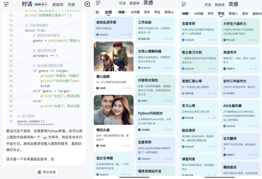Switch to the 家长 category tab

click(x=245, y=13)
